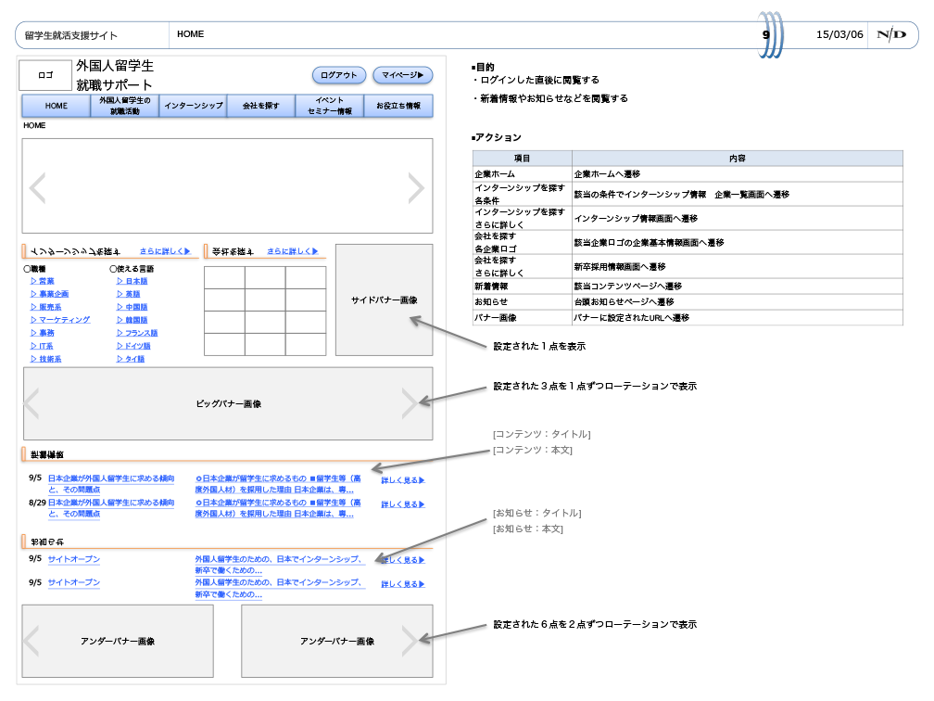Click the right arrow on the アンダーバナー carousel
934x701 pixels.
[410, 641]
